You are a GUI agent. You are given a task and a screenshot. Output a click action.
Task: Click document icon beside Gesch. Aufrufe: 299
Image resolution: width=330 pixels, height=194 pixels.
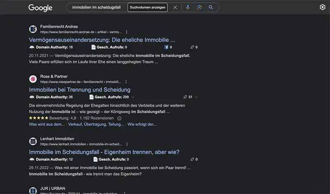pyautogui.click(x=91, y=97)
